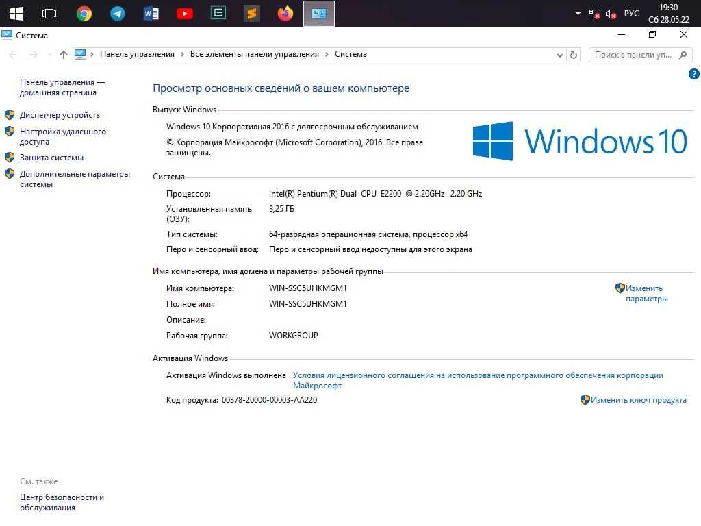Viewport: 701px width, 526px height.
Task: Open the green E app on the taskbar
Action: [x=218, y=14]
